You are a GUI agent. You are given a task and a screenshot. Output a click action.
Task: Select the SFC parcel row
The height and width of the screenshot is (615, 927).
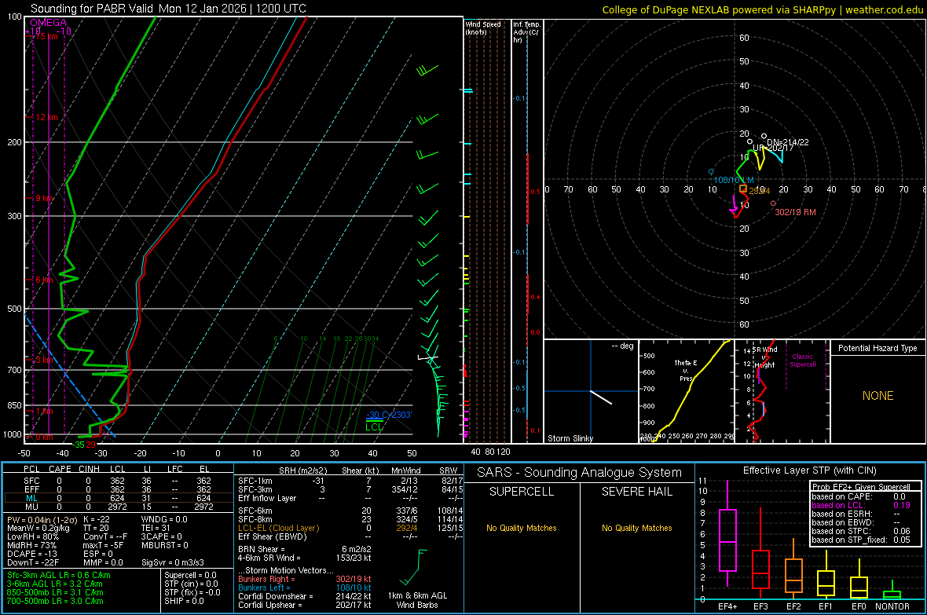click(x=116, y=481)
